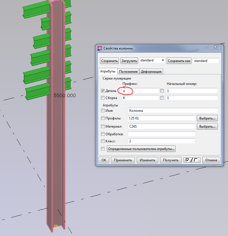This screenshot has height=236, width=228.
Task: Enable the Деталь prefix checkbox
Action: point(103,91)
